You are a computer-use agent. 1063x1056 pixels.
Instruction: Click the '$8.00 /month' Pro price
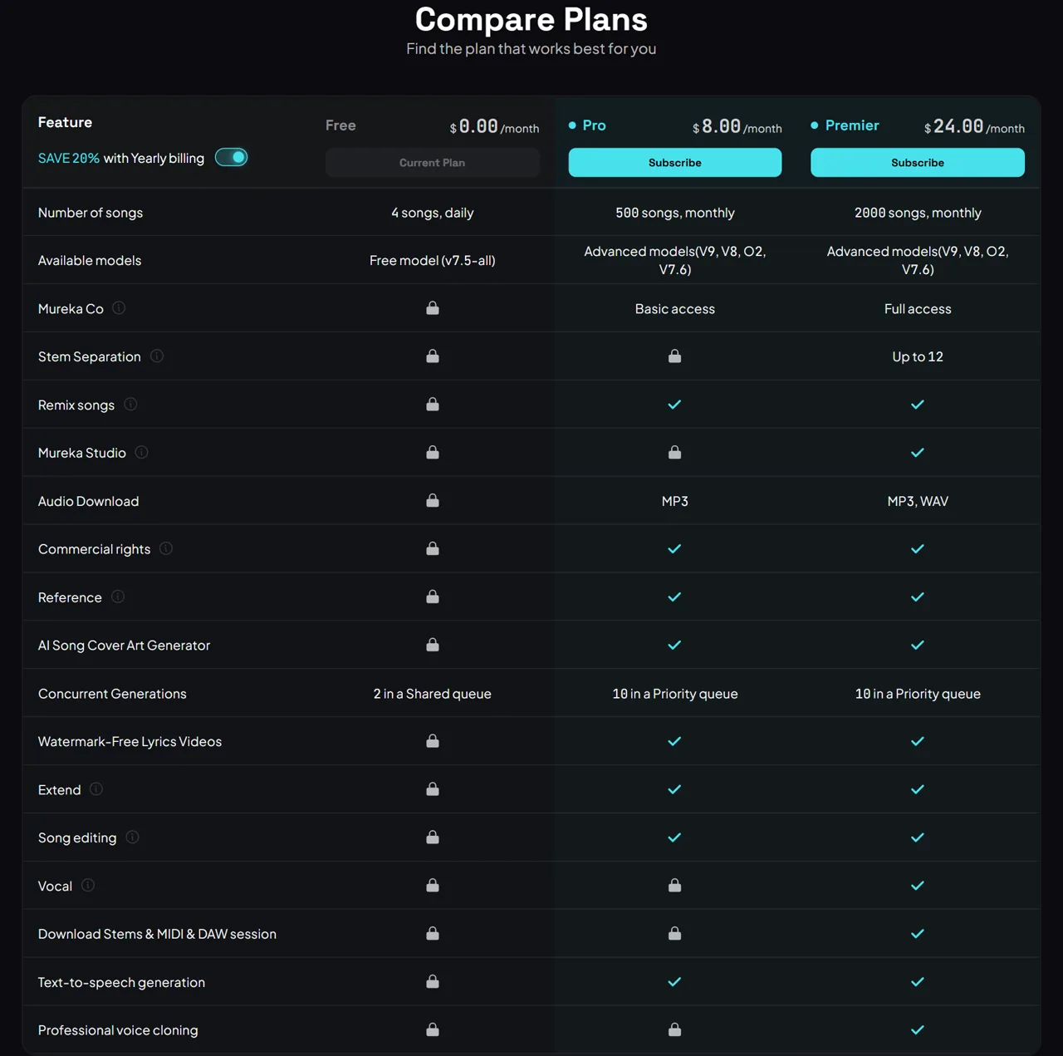point(737,126)
